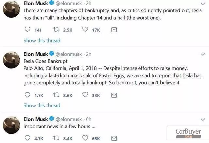Reply to the Important news tweet
209x143 pixels.
tap(28, 138)
